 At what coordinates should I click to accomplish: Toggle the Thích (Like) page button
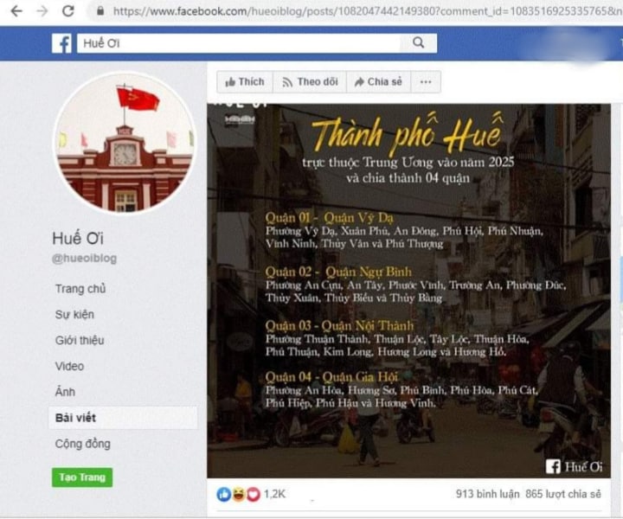tap(245, 82)
